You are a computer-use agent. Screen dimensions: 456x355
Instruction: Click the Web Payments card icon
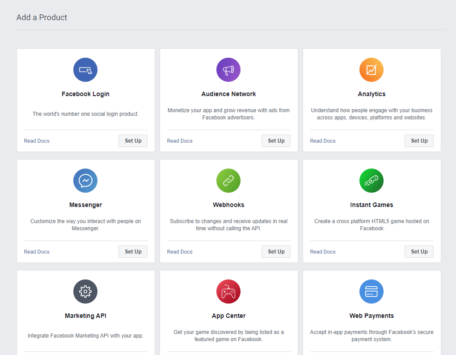point(372,292)
